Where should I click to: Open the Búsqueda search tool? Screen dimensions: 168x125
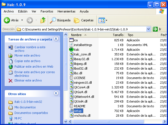(60, 20)
